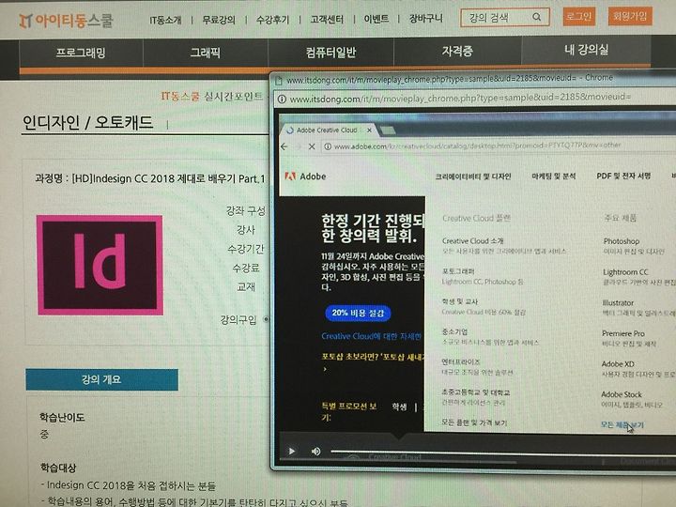Click 학생 및 교사 plan link
This screenshot has height=507, width=676.
pos(459,301)
